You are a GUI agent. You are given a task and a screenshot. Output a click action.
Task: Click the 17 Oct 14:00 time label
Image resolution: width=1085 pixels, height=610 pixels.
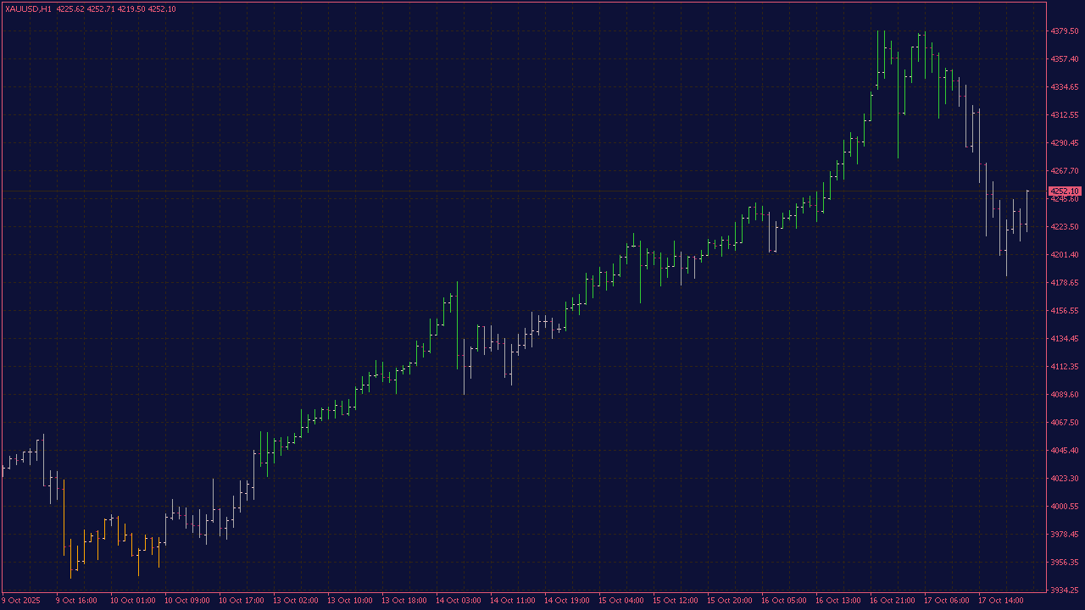1001,600
